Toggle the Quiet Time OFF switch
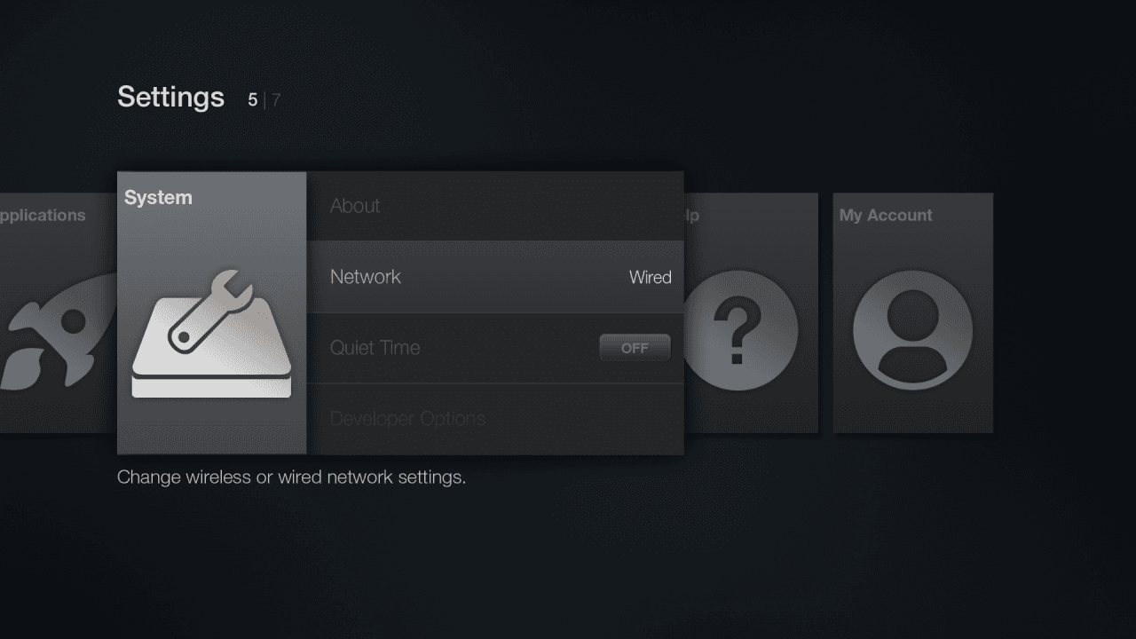This screenshot has height=639, width=1136. coord(635,348)
